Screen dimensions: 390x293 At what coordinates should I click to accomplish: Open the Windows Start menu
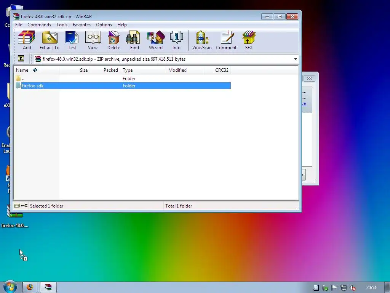coord(10,287)
